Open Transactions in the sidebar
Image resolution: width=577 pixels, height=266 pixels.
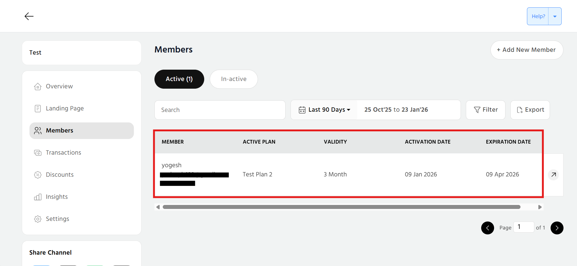tap(63, 152)
